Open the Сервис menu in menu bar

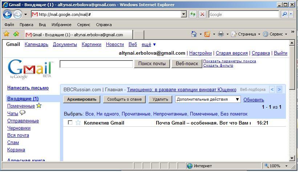tap(84, 25)
